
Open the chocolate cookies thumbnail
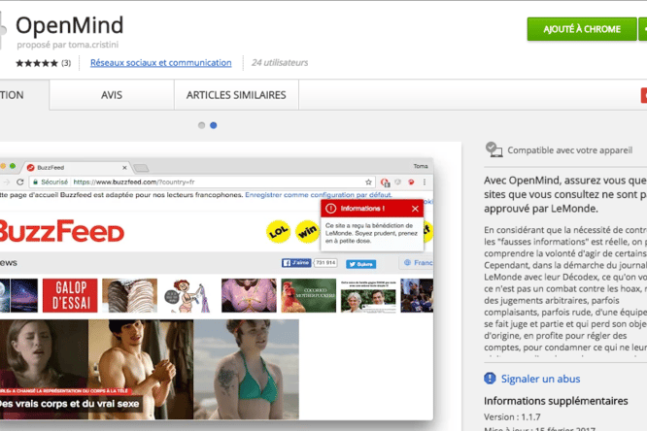coord(129,295)
